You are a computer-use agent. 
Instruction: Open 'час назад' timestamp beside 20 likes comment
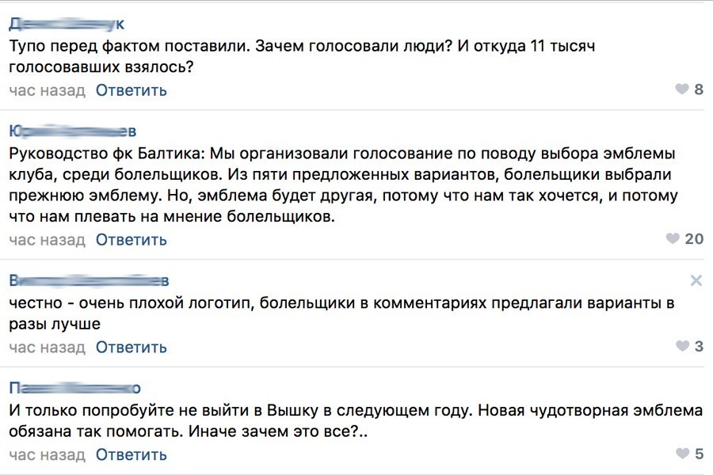(x=47, y=239)
